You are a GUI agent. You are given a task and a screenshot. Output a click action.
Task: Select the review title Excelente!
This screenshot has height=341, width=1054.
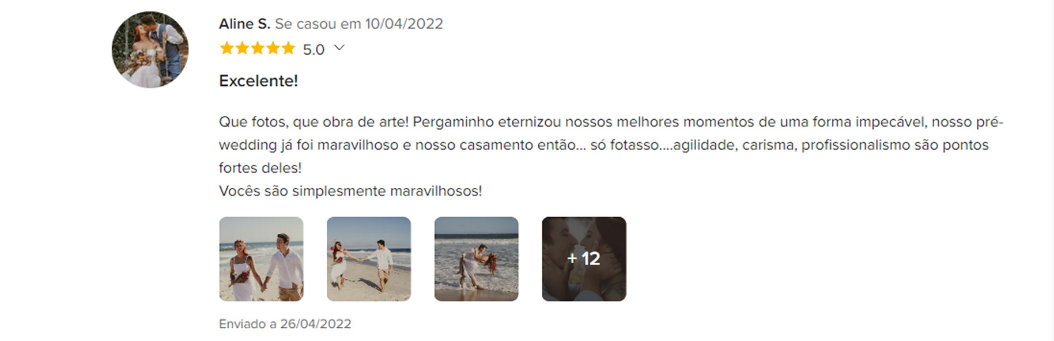point(258,81)
